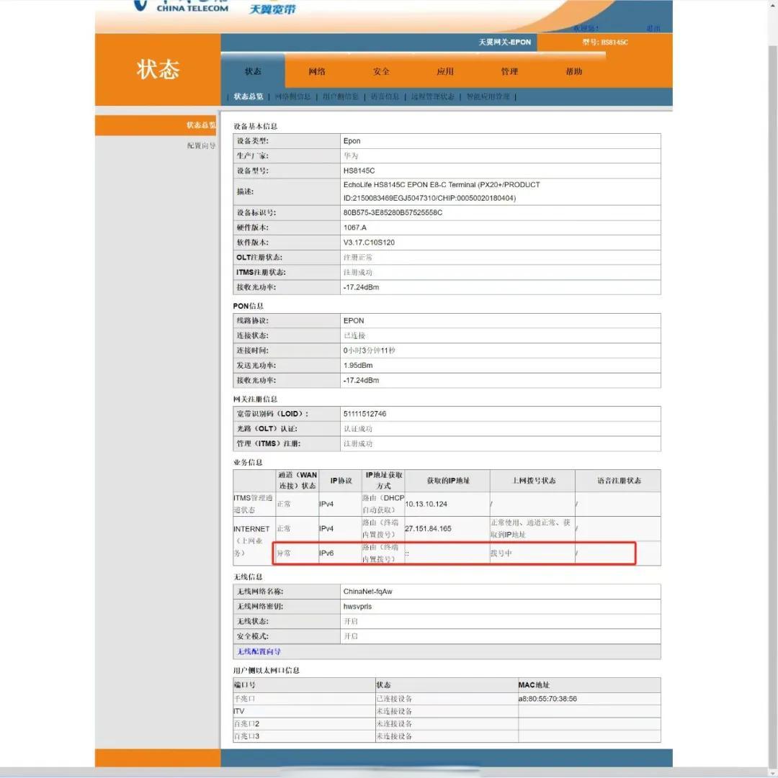Log out via the 退出 link

click(x=653, y=27)
